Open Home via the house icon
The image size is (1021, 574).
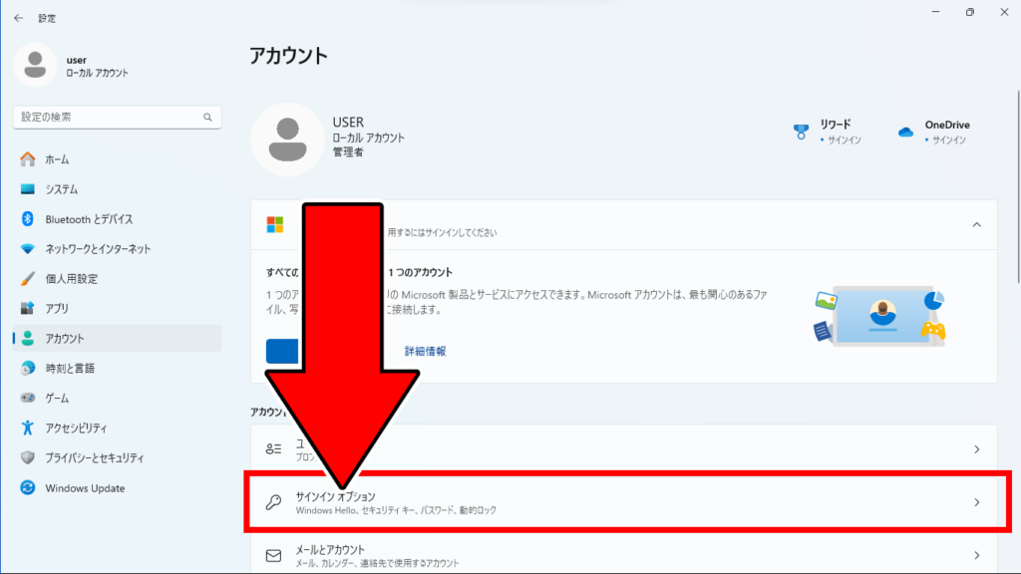pos(28,159)
